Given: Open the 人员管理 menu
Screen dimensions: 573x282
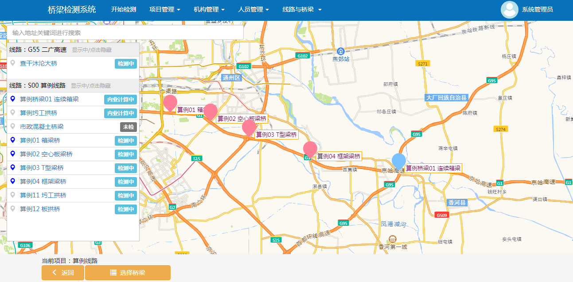Looking at the screenshot, I should point(253,9).
